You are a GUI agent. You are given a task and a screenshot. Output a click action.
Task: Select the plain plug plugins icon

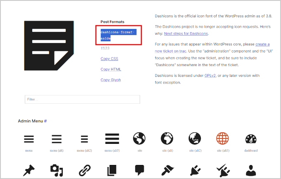coord(195,170)
